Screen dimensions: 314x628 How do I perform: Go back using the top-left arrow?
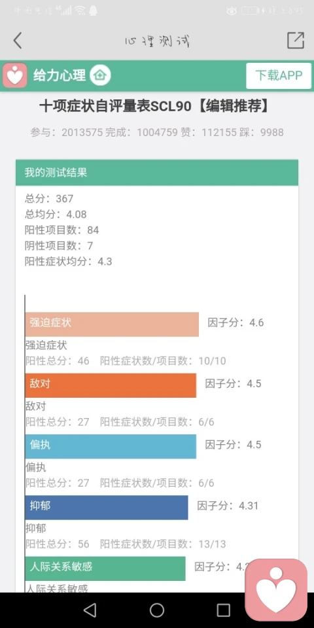17,41
